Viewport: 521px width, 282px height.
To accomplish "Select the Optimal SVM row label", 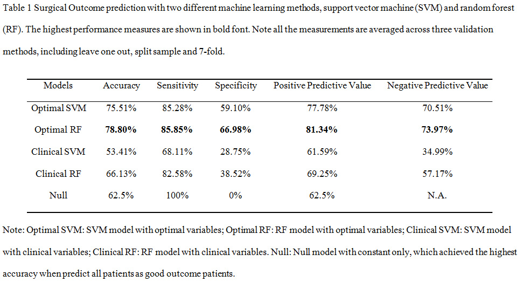I will (58, 108).
